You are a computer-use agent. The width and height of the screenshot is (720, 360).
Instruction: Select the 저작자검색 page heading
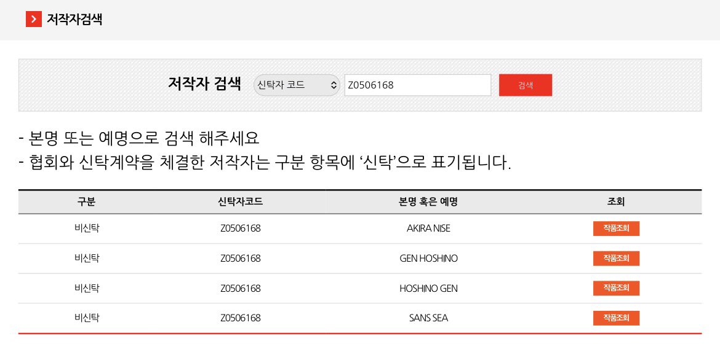pyautogui.click(x=74, y=19)
